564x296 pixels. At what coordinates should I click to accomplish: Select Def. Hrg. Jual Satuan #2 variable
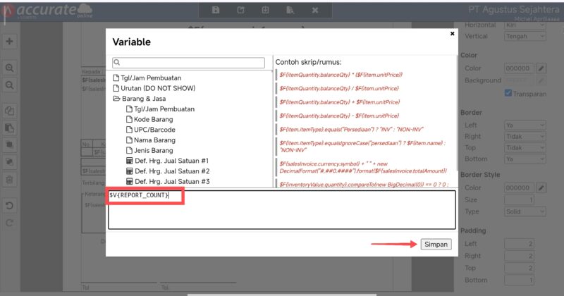(171, 171)
